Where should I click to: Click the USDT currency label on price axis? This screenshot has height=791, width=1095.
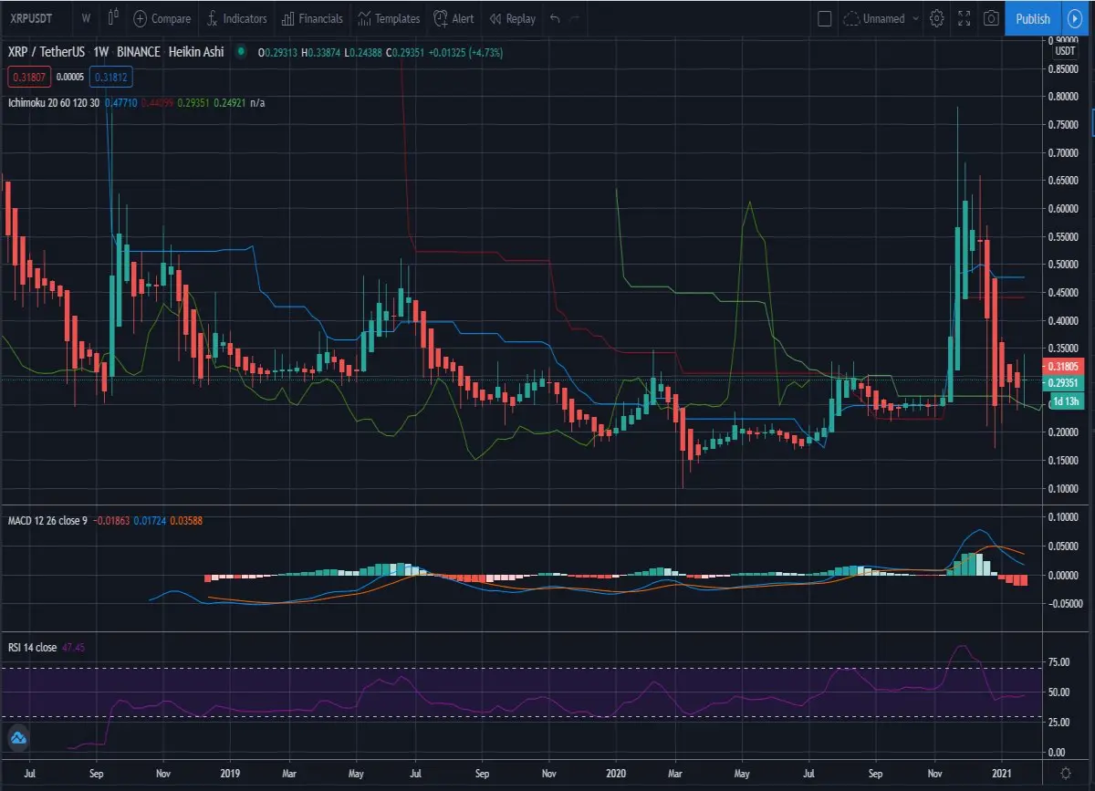[1065, 51]
